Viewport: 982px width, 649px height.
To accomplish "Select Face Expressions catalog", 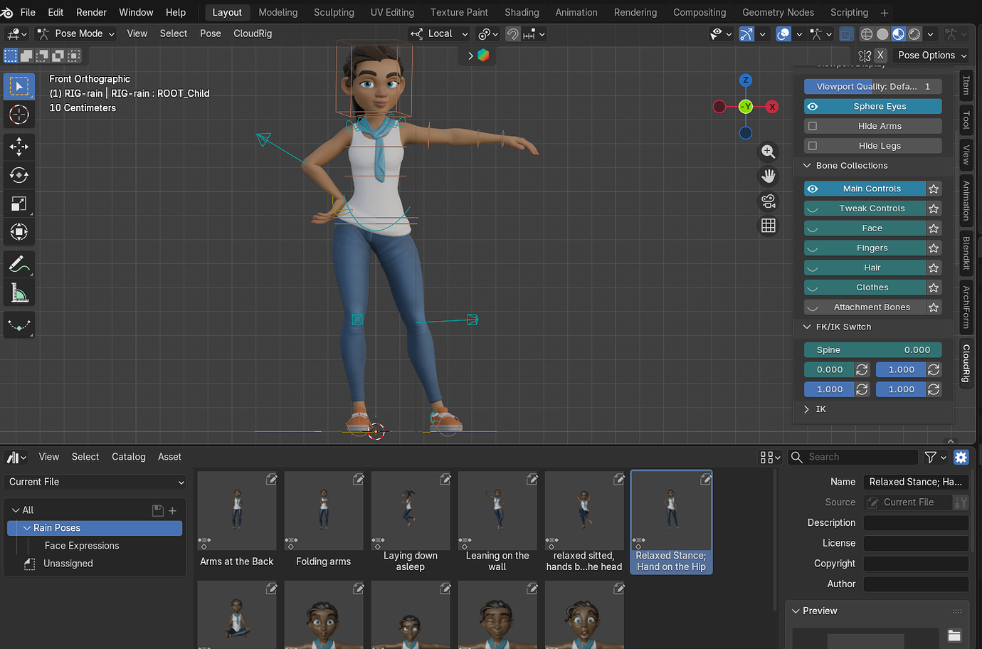I will pyautogui.click(x=82, y=546).
